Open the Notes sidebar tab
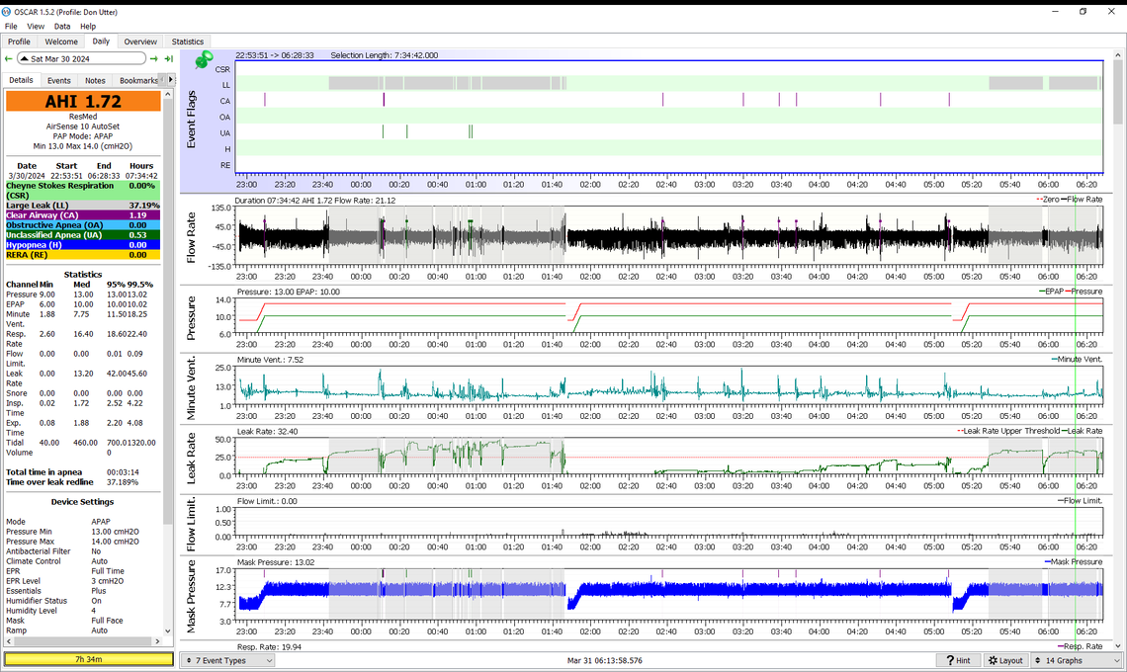The image size is (1127, 672). click(95, 80)
